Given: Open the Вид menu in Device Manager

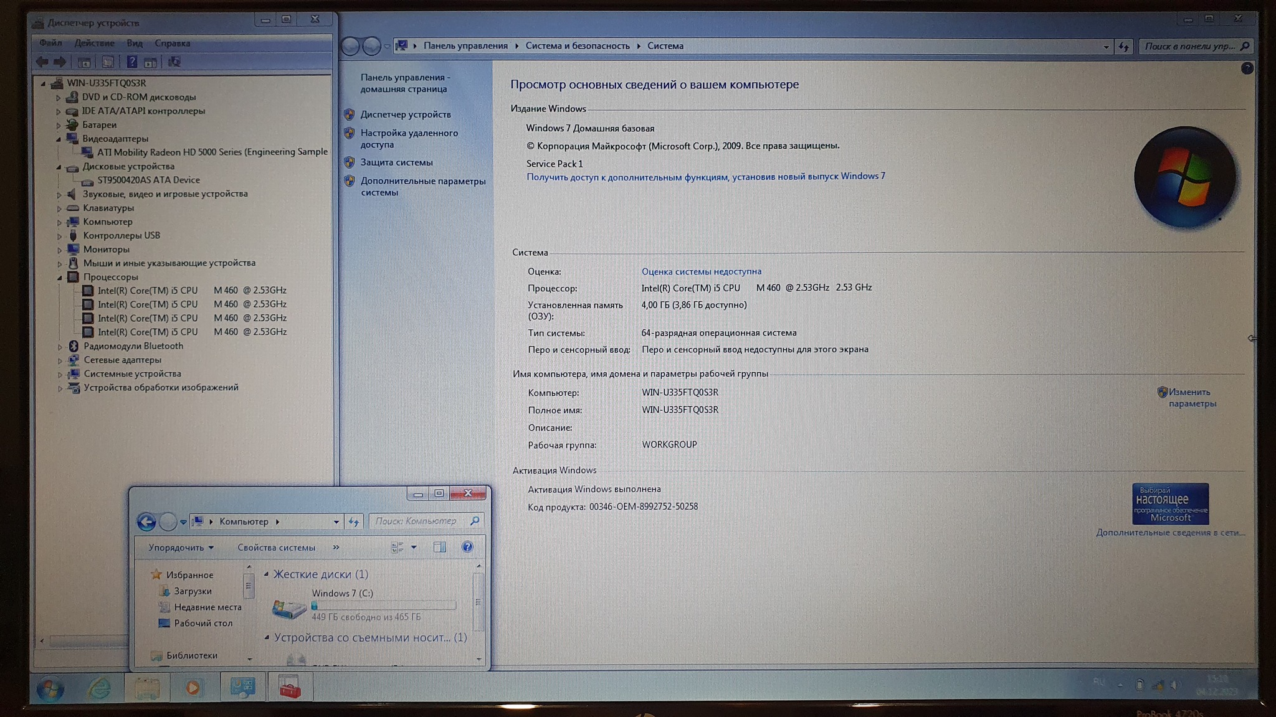Looking at the screenshot, I should (x=135, y=43).
